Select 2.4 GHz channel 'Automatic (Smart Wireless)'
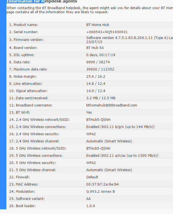The image size is (173, 214). (109, 141)
